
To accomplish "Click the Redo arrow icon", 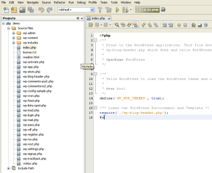I will point(50,10).
